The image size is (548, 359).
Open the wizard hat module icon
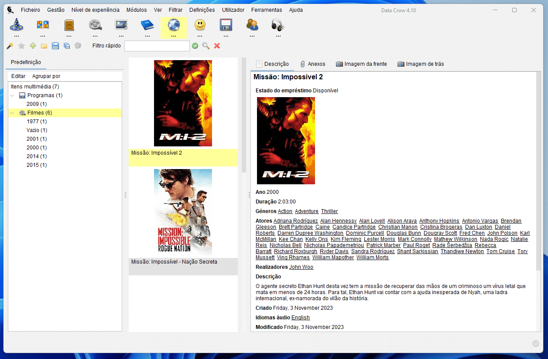coord(17,25)
